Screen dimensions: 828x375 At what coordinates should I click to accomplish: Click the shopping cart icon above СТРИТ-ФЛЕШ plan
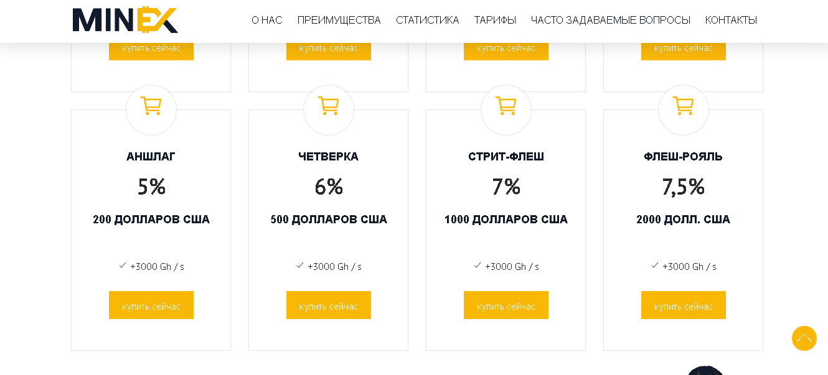[506, 109]
